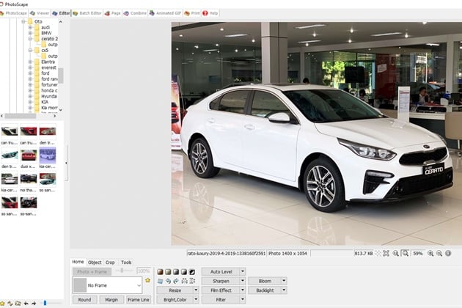Open the Bloom dropdown arrow
This screenshot has width=462, height=308.
284,281
